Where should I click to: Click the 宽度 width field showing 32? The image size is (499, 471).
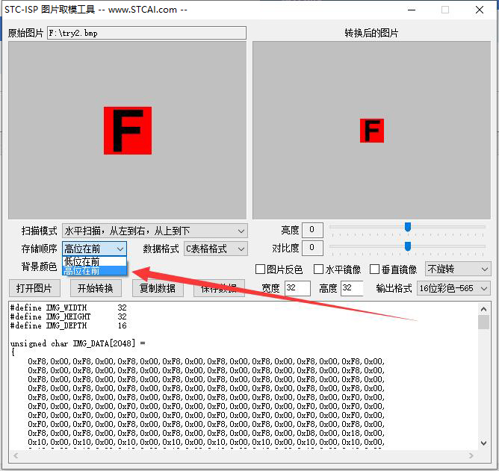pos(297,288)
